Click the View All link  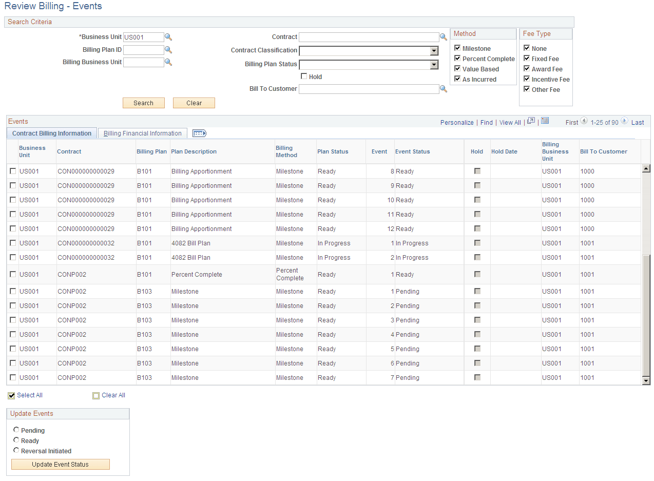click(509, 122)
